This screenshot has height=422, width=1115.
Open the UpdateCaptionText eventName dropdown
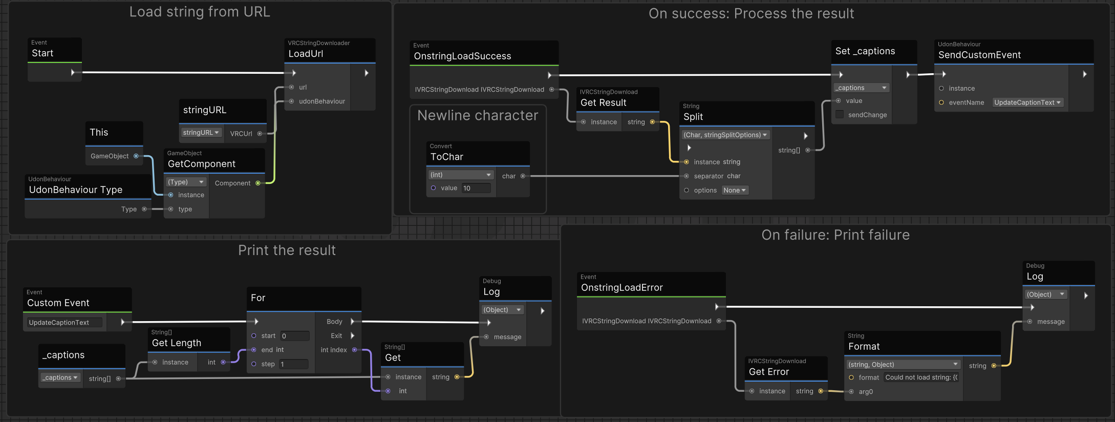(x=1028, y=102)
